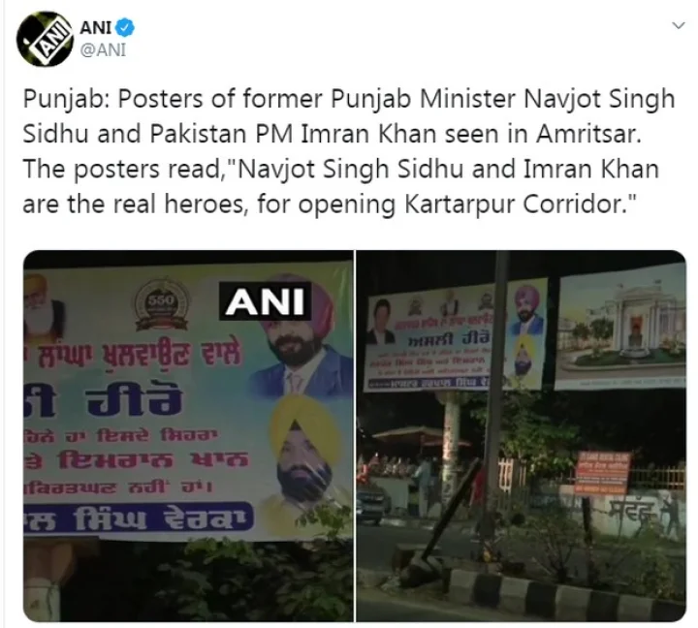
Task: Click the 550 emblem on the poster
Action: coord(162,304)
